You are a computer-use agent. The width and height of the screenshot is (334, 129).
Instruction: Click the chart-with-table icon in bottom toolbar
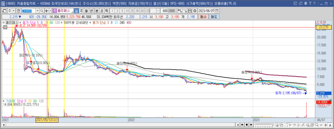[277, 125]
